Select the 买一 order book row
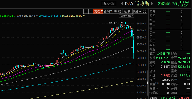 170,33
